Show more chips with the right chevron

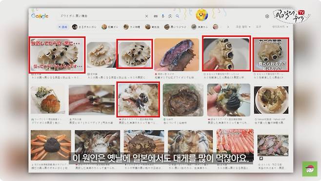tap(228, 27)
